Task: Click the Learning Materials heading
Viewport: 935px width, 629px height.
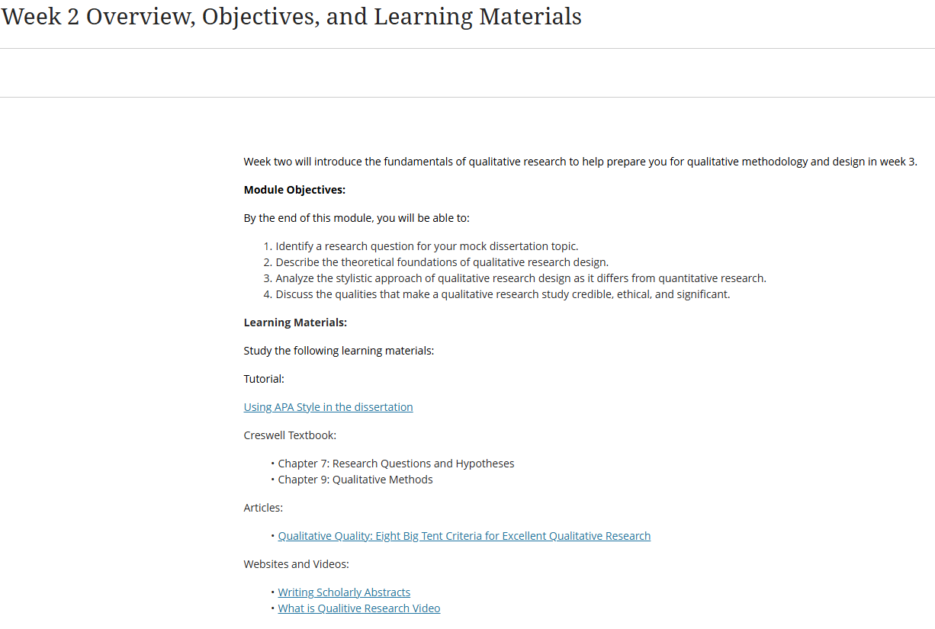Action: (x=295, y=323)
